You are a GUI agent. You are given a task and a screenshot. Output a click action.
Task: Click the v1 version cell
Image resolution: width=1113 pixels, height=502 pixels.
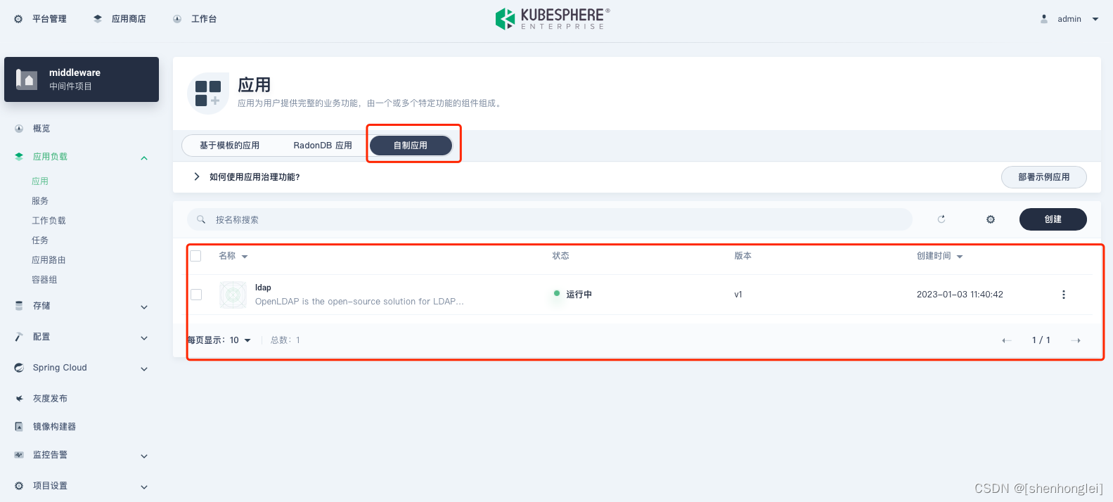point(738,295)
